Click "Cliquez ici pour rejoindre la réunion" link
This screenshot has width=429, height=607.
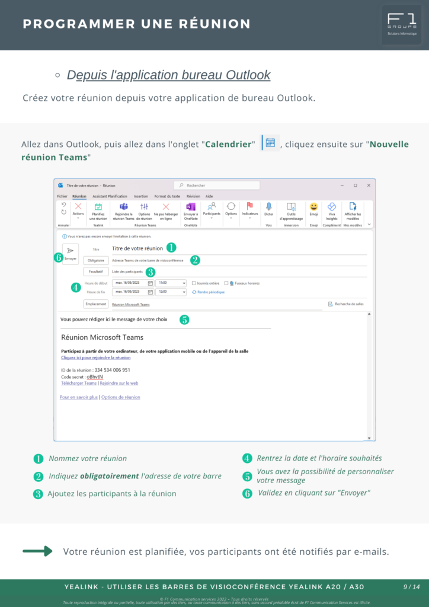(x=96, y=357)
